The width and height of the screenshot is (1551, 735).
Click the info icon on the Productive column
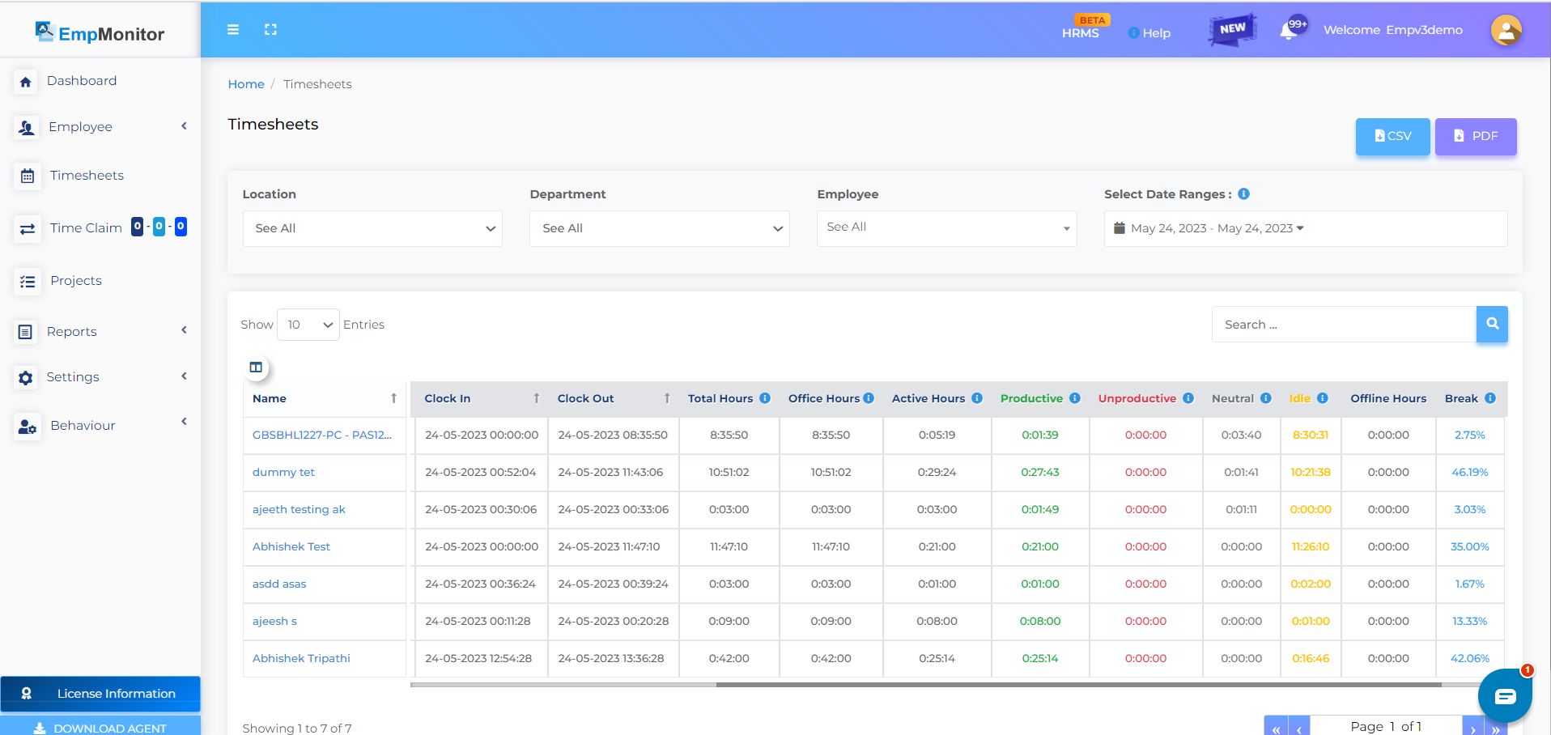pos(1075,398)
